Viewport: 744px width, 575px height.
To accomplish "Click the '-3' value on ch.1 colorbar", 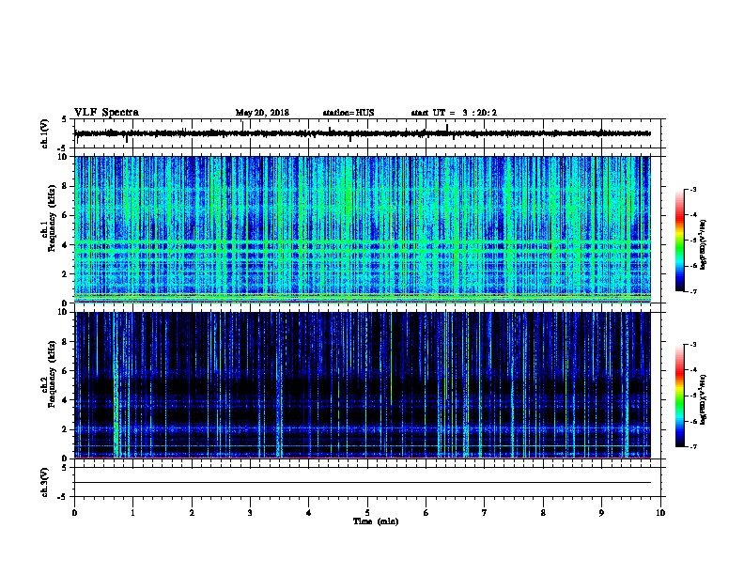I will pos(692,190).
